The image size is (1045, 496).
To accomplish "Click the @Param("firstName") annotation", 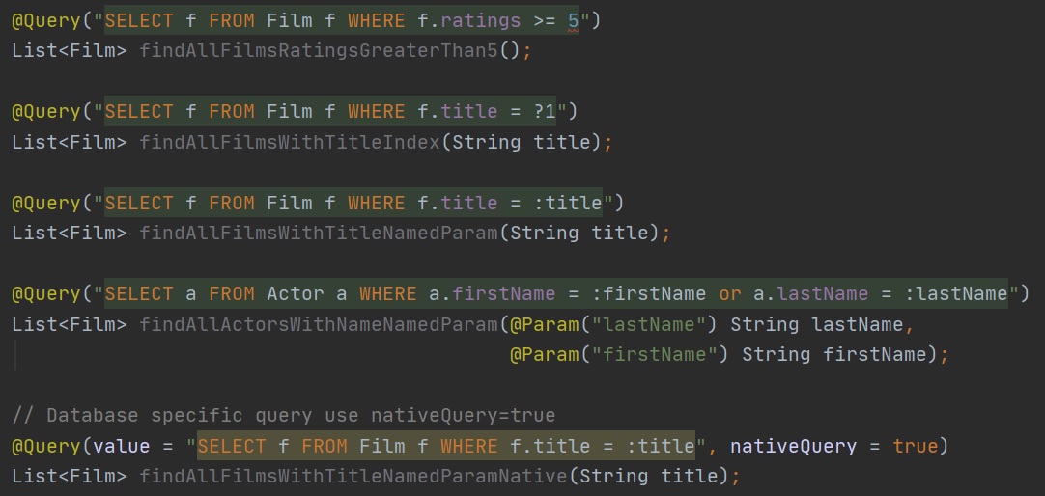I will [619, 354].
